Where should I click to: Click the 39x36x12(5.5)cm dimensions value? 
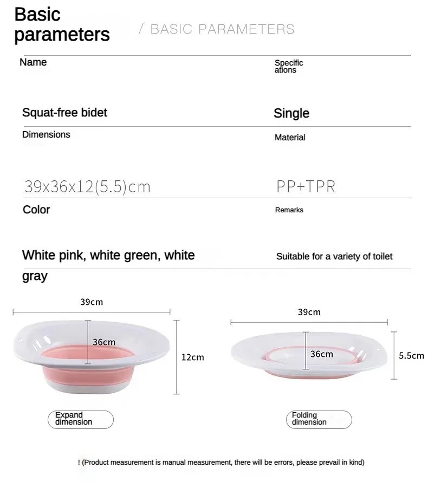tap(87, 187)
